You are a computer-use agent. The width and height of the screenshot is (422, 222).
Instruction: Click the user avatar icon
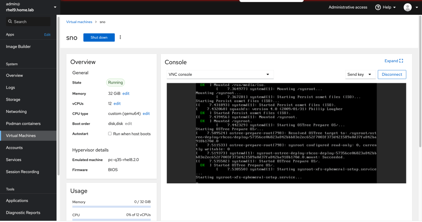408,7
